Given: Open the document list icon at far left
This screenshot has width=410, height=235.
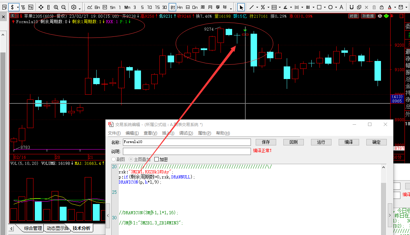Looking at the screenshot, I should 4,7.
